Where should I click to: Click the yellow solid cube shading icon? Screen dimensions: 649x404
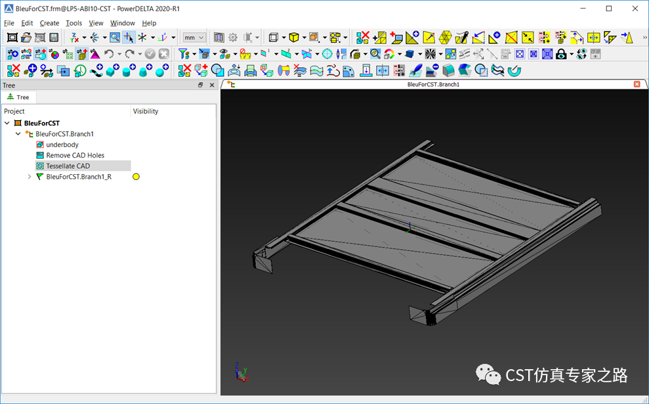[x=294, y=37]
